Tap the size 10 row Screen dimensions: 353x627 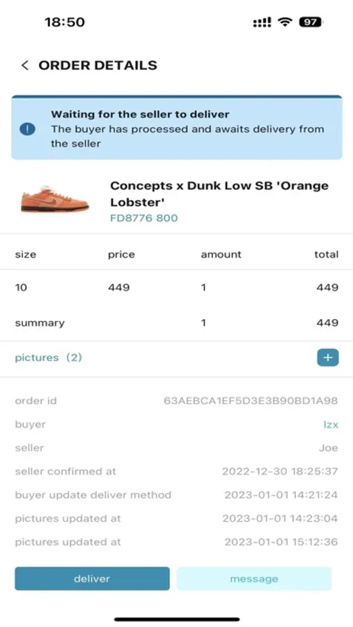point(177,288)
